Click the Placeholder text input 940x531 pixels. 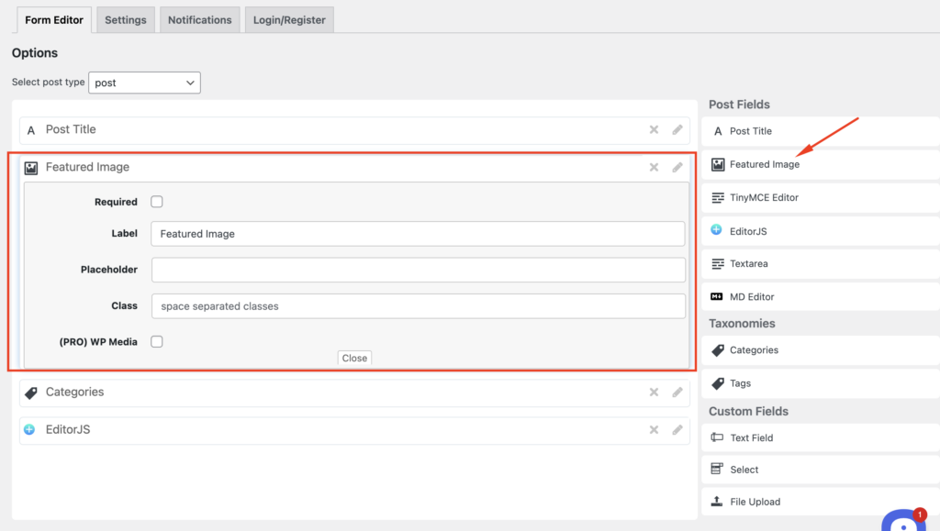pyautogui.click(x=418, y=270)
